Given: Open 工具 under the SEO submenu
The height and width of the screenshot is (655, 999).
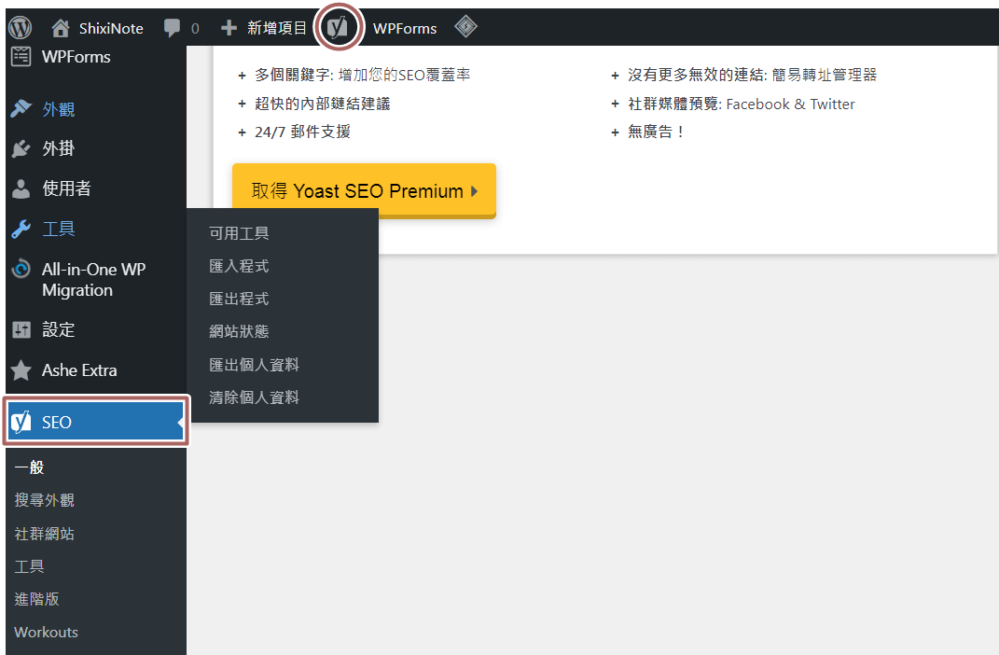Looking at the screenshot, I should [29, 566].
